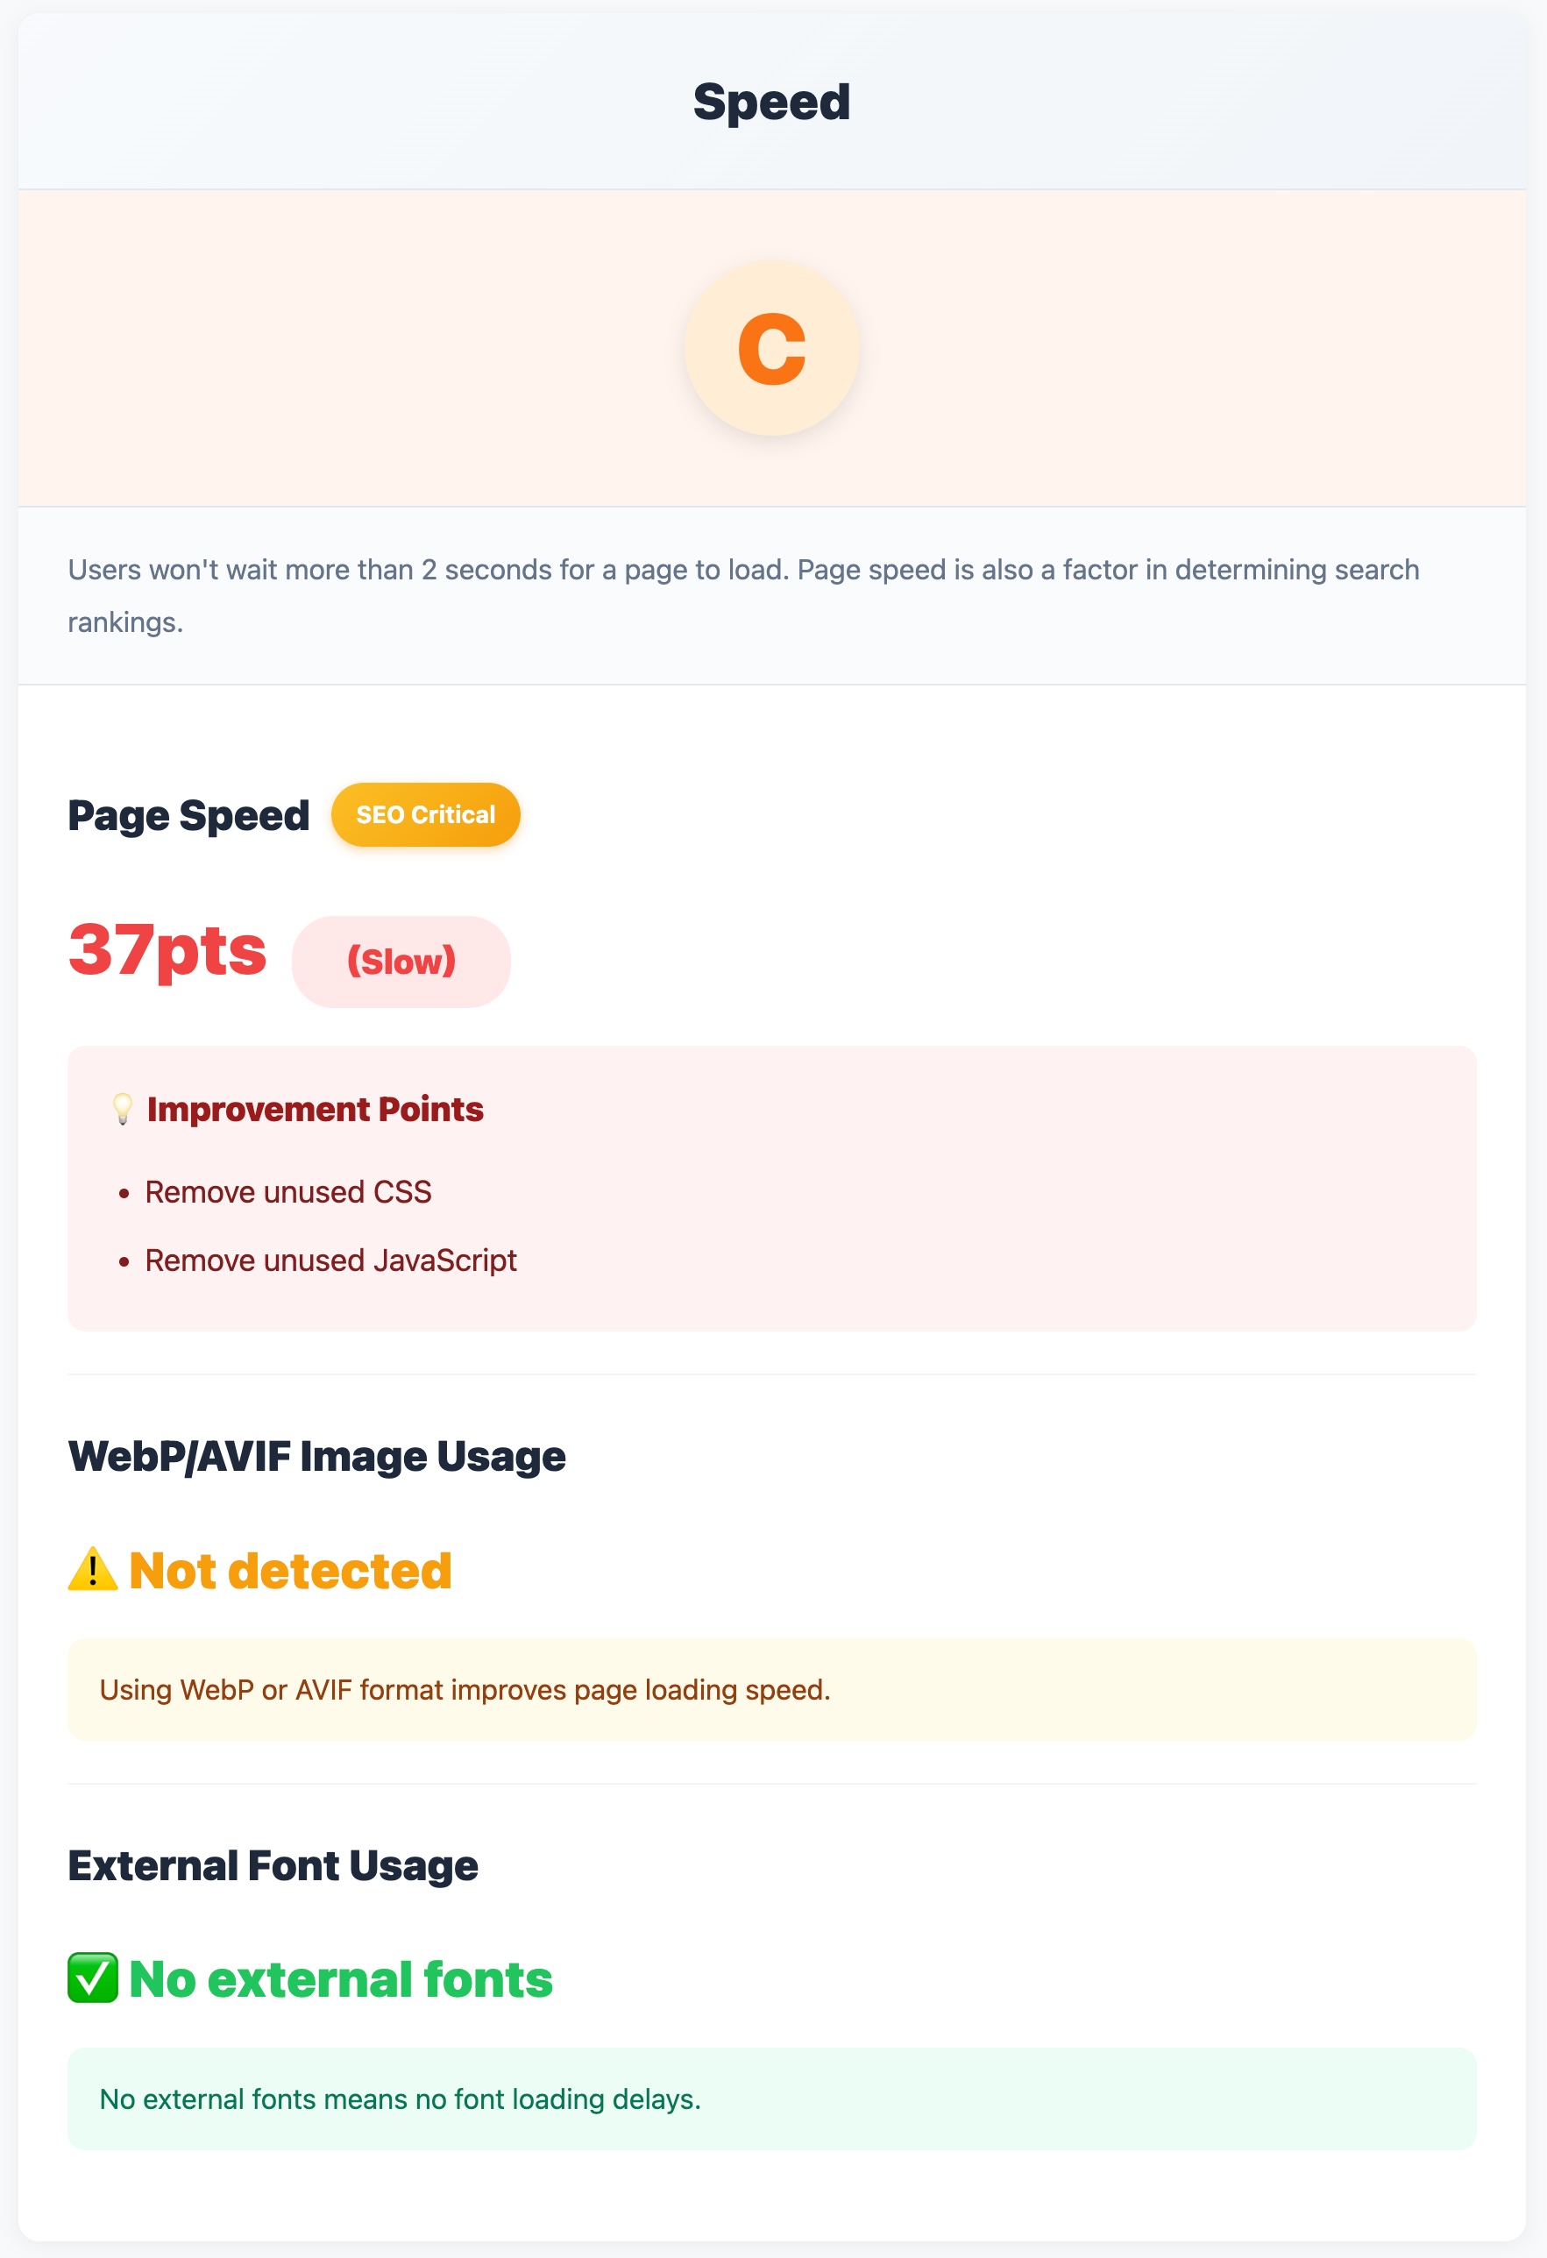The height and width of the screenshot is (2258, 1547).
Task: Click the Remove unused CSS item
Action: (288, 1191)
